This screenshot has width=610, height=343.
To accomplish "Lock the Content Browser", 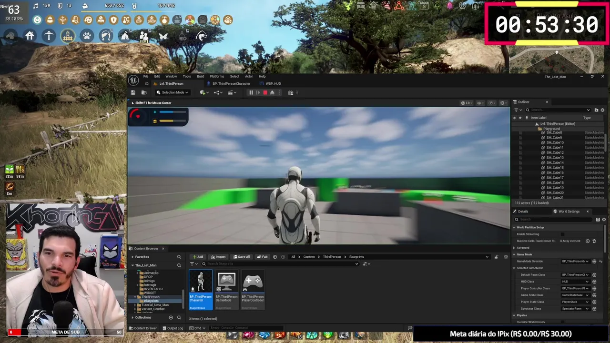I will 496,257.
